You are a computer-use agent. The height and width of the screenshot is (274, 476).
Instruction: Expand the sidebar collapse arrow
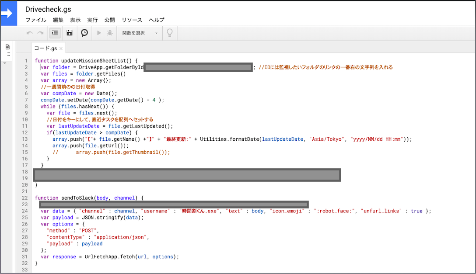(x=5, y=63)
